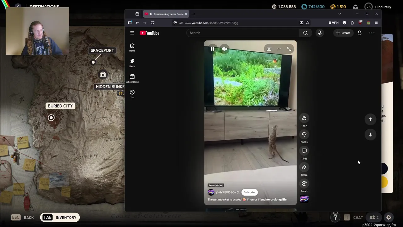
Task: Open the party members icon showing 2
Action: click(x=374, y=218)
